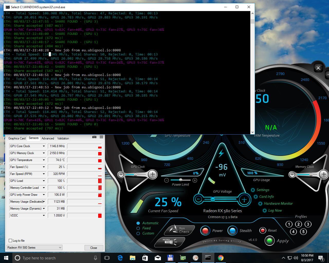329x263 pixels.
Task: Enable the Log to file checkbox
Action: point(11,241)
